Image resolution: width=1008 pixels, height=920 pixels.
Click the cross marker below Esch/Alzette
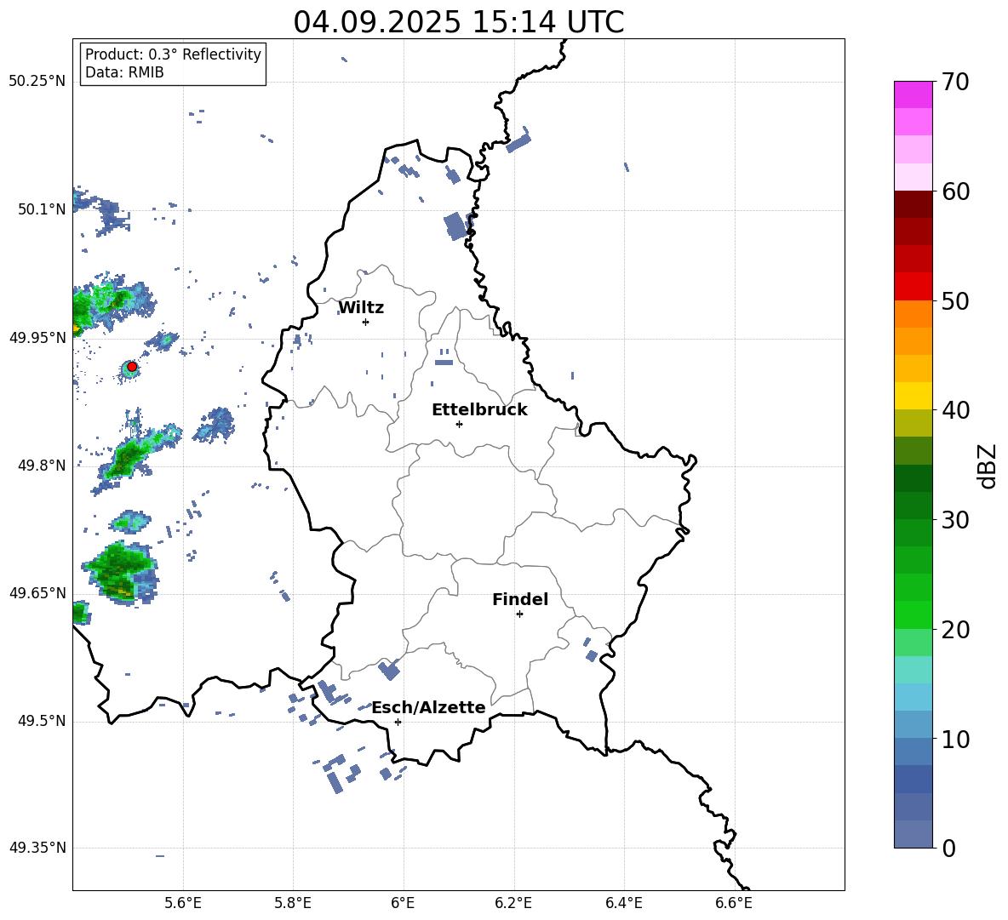tap(398, 722)
